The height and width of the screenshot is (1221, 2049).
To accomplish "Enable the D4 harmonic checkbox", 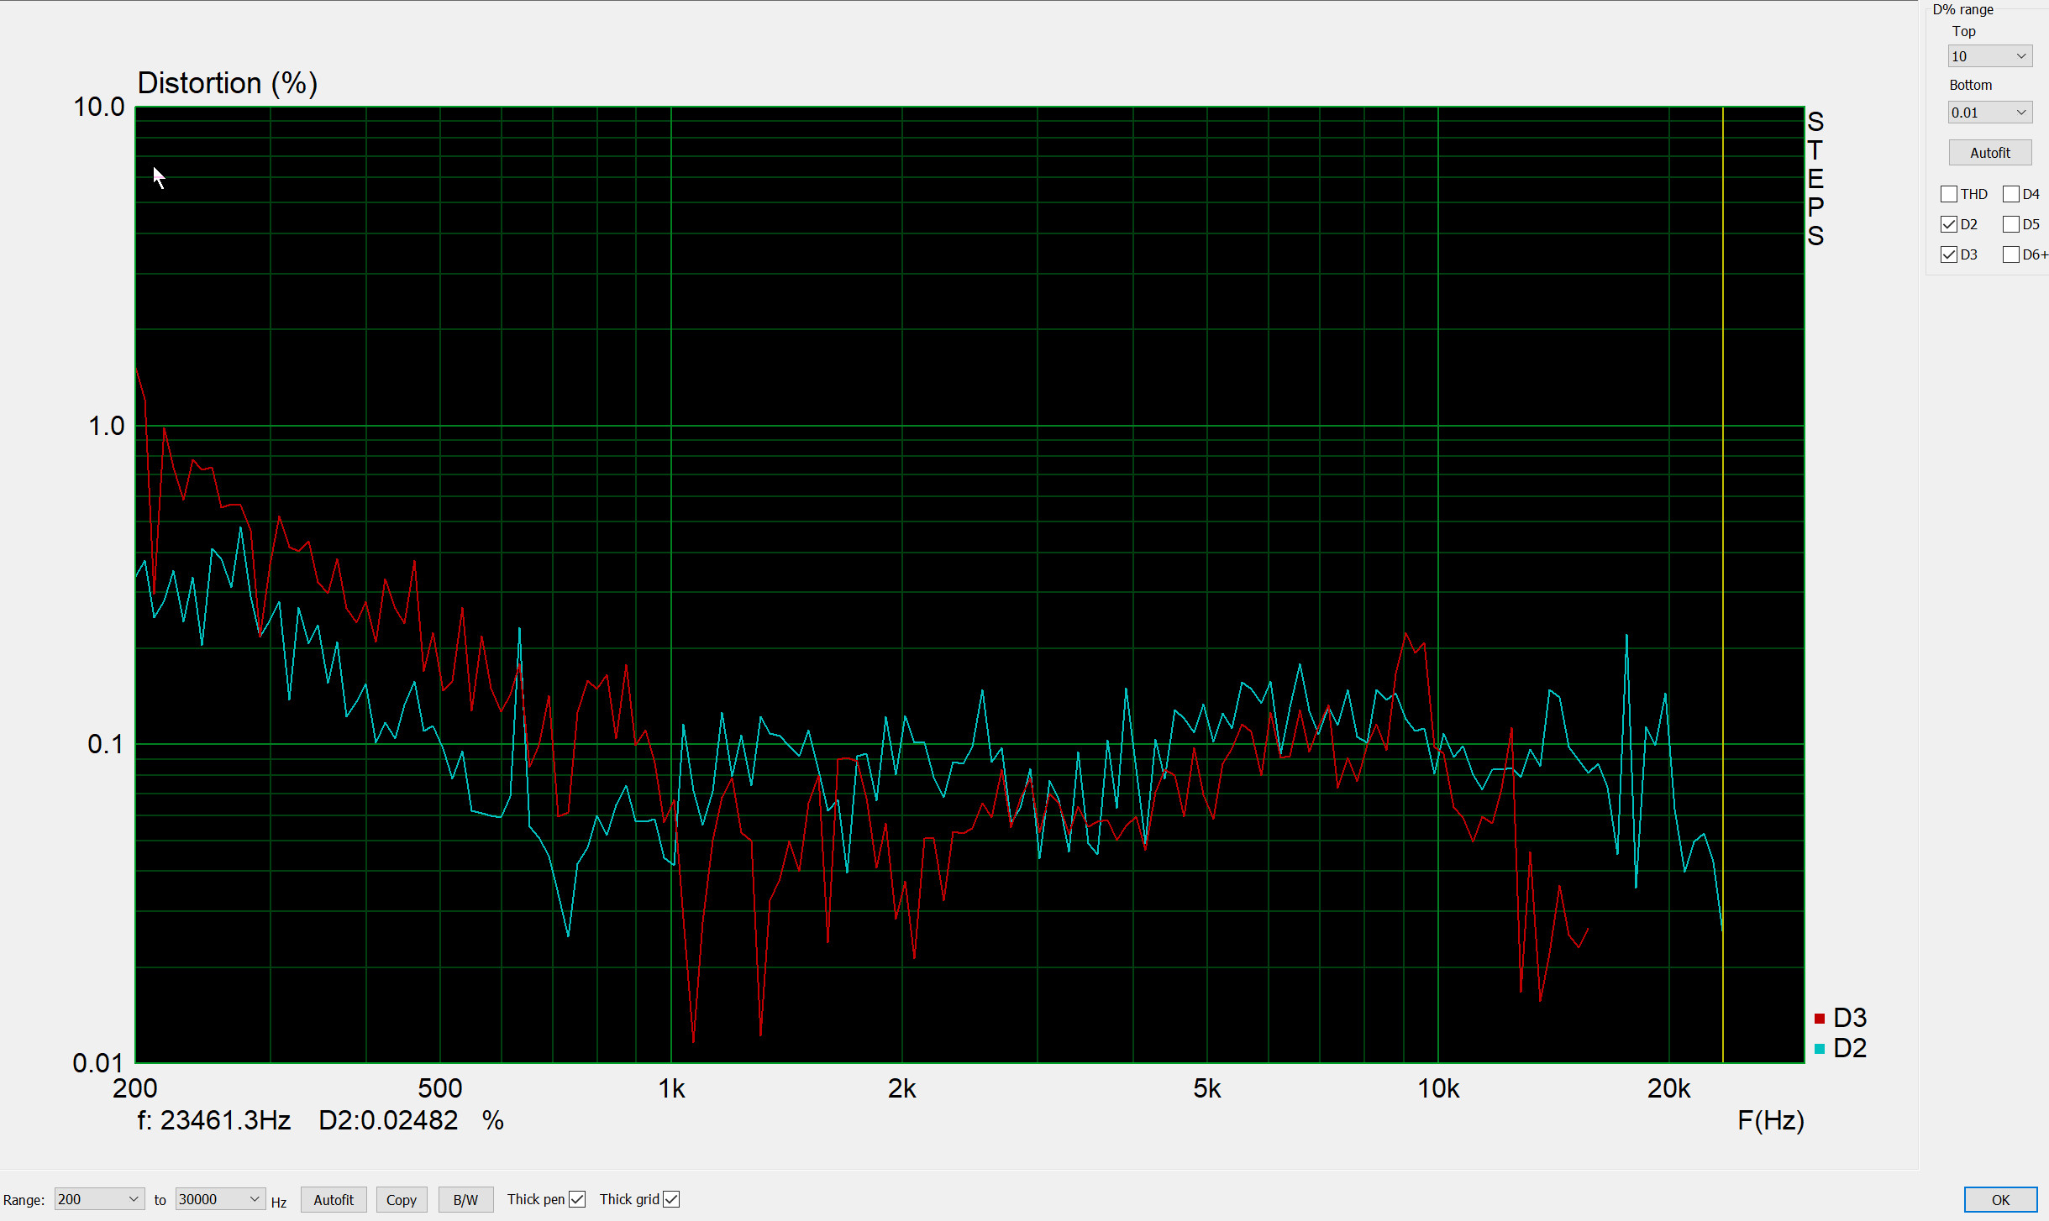I will point(2011,194).
